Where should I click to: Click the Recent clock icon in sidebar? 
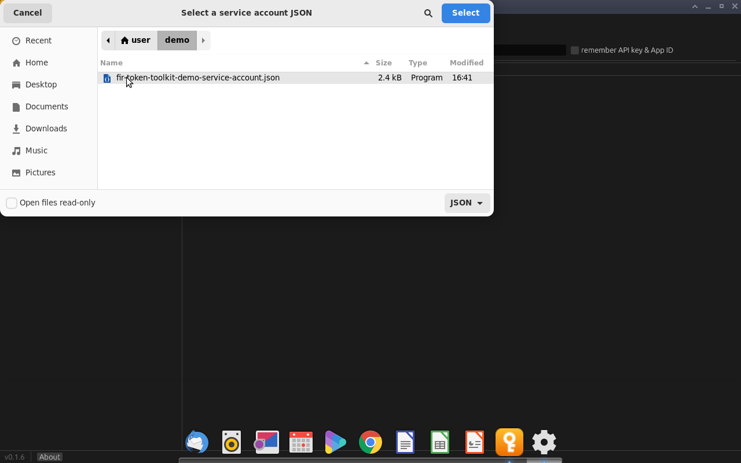pyautogui.click(x=16, y=41)
